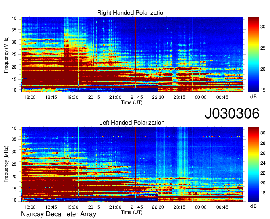Click 30 MHz tick of left-handed plot
Viewport: 270px width, 219px height.
[x=14, y=152]
